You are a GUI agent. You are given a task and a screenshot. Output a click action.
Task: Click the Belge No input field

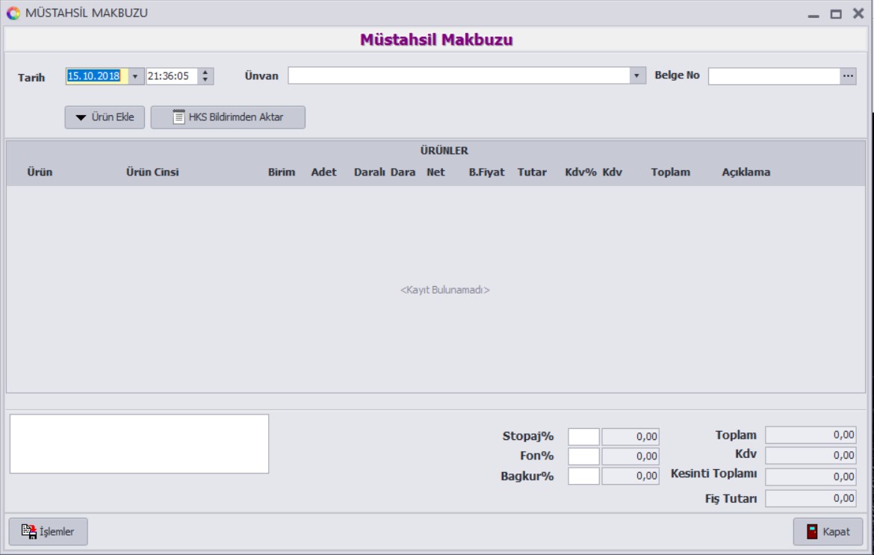[774, 75]
